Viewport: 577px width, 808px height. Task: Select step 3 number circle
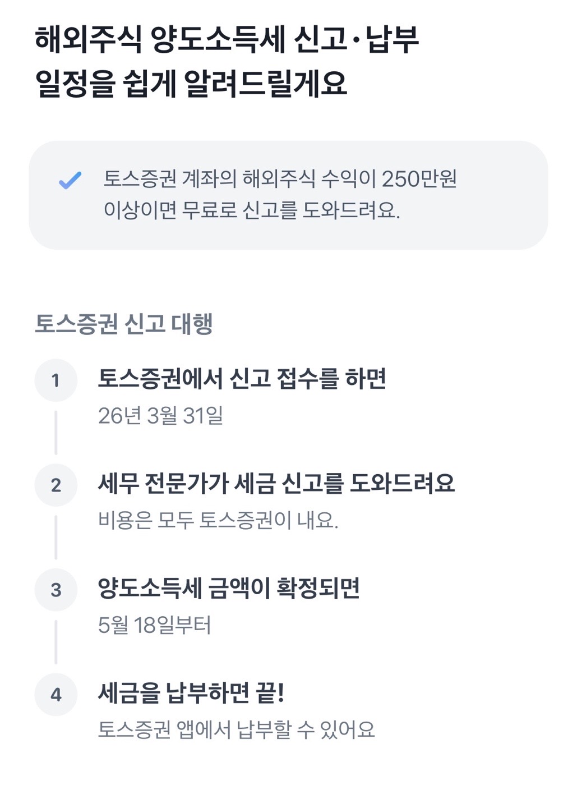[x=56, y=590]
